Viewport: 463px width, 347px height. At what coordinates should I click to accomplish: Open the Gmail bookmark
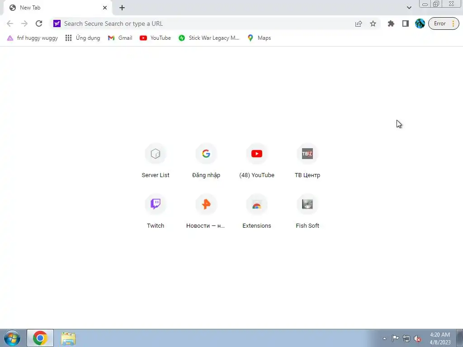[x=120, y=38]
